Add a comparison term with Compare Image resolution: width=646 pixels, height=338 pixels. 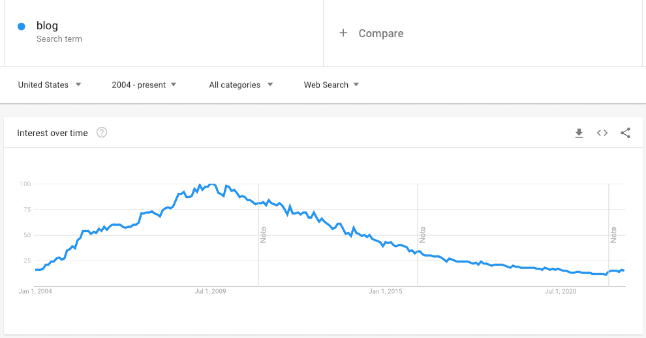coord(380,33)
